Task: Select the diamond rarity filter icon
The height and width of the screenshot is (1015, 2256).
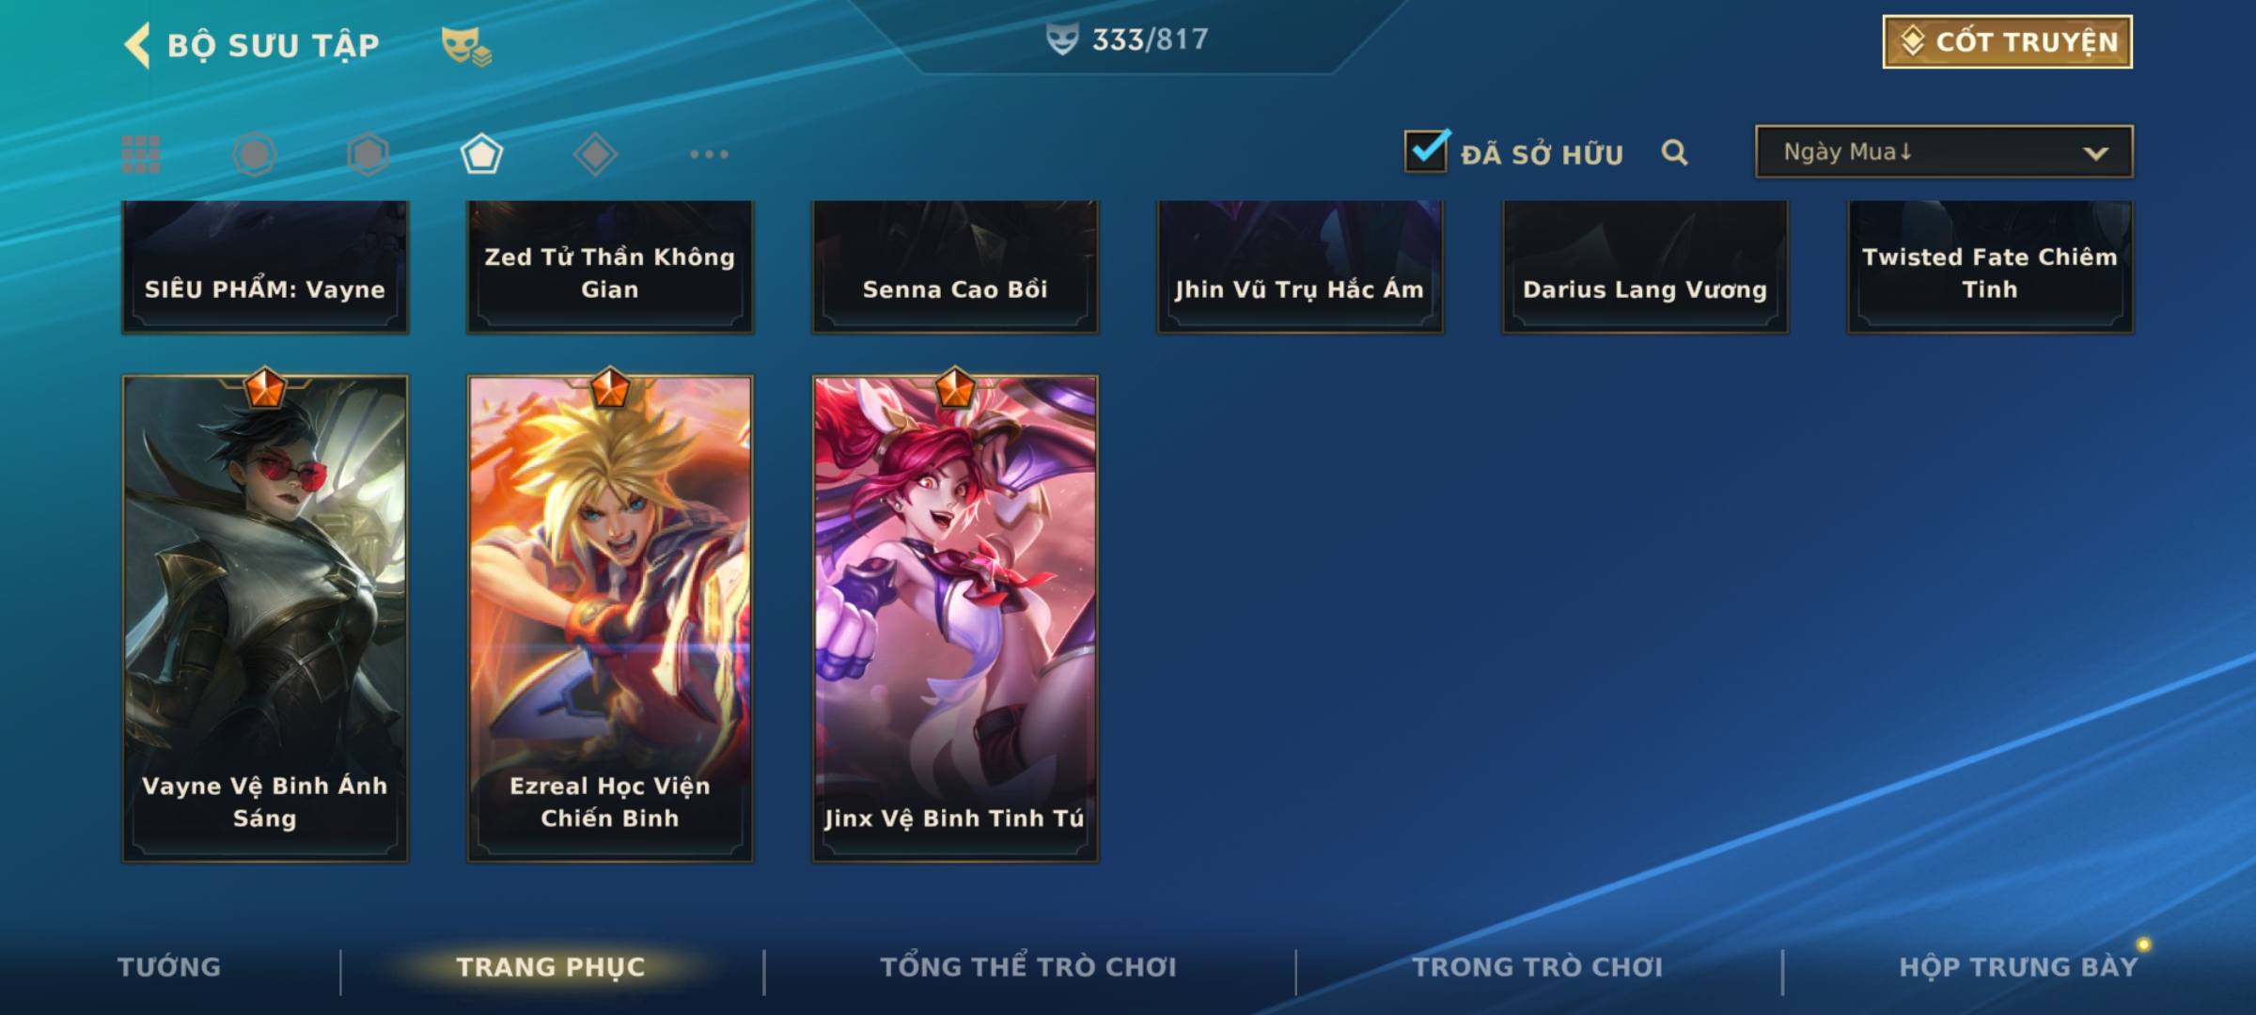Action: coord(595,154)
